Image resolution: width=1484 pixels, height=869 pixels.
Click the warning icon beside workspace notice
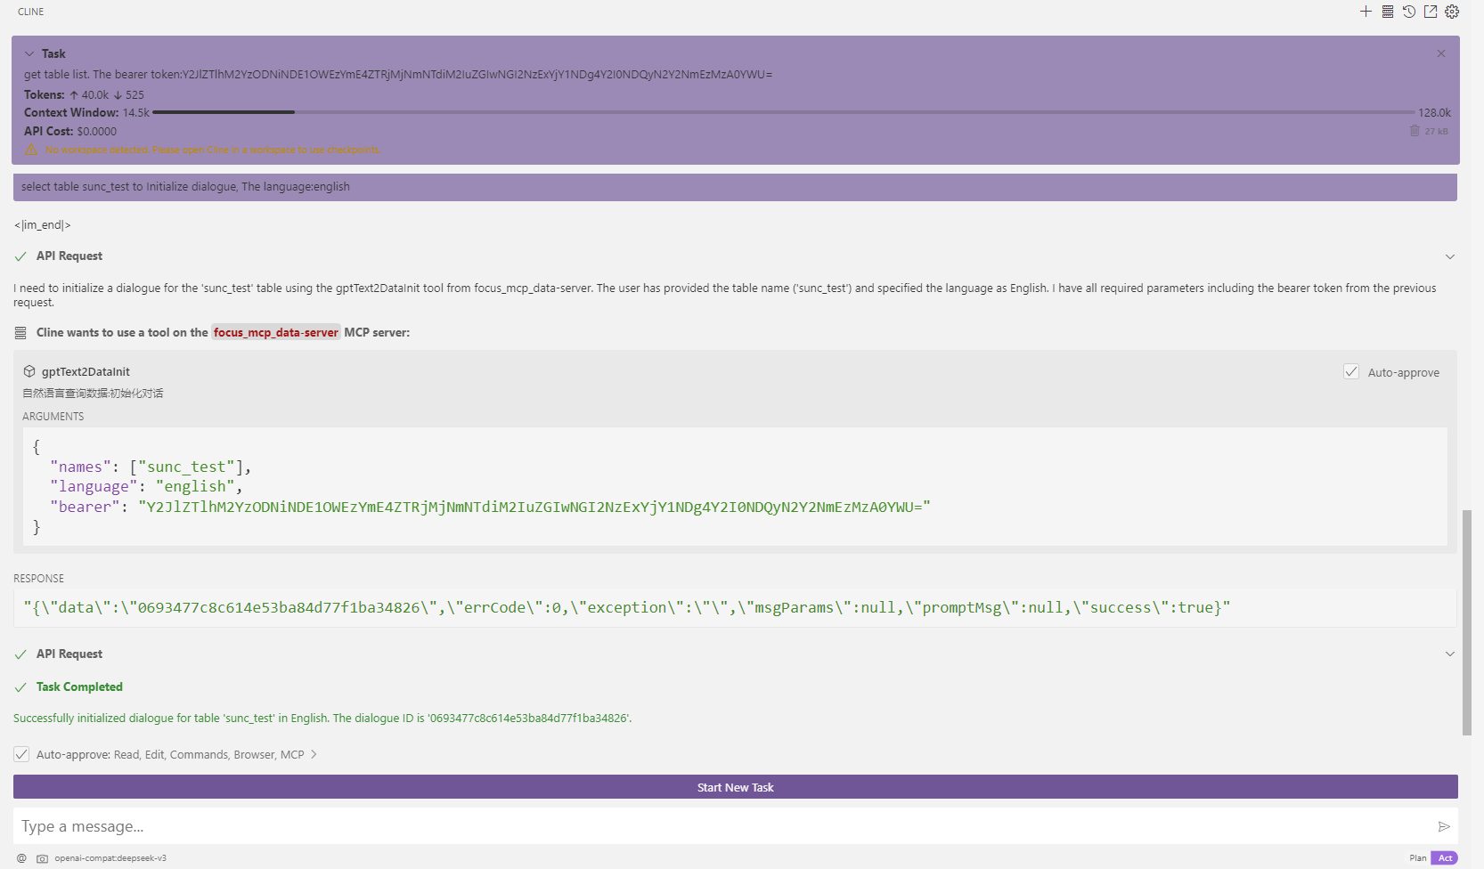(x=31, y=150)
